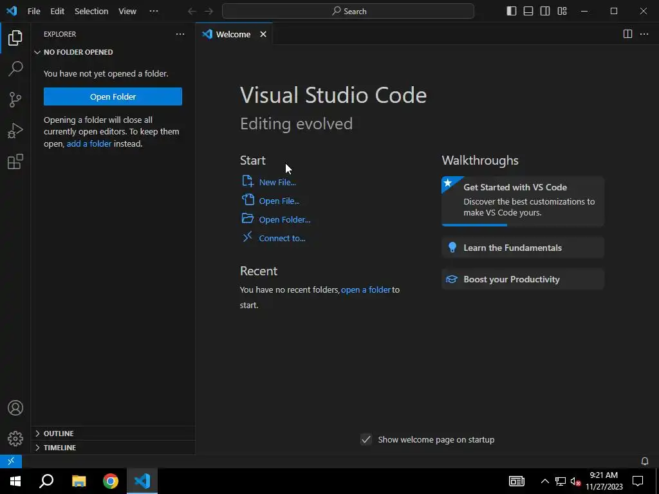
Task: Open Windows taskbar search
Action: (x=46, y=481)
